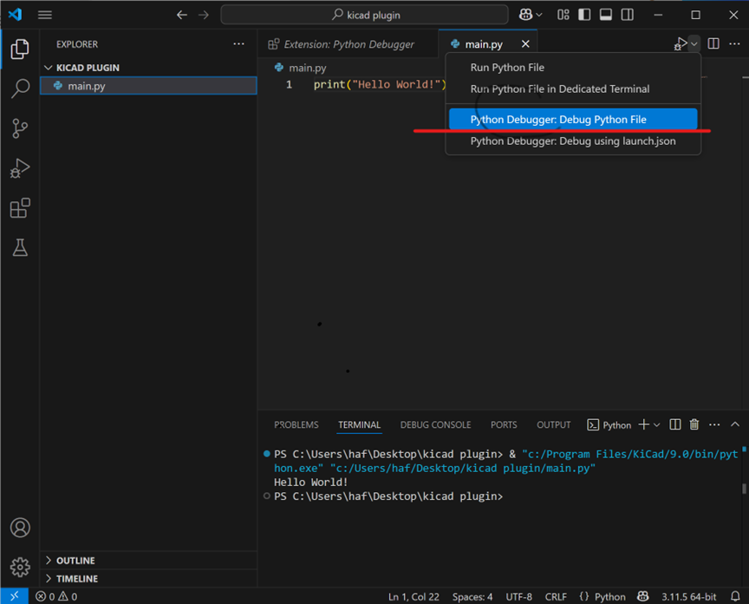
Task: Toggle the secondary side bar
Action: 627,15
